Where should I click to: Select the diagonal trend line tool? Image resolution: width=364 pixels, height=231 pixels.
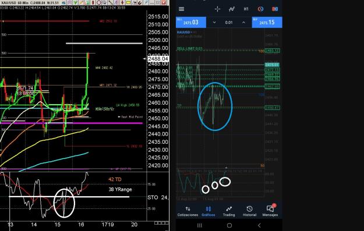tap(111, 2)
